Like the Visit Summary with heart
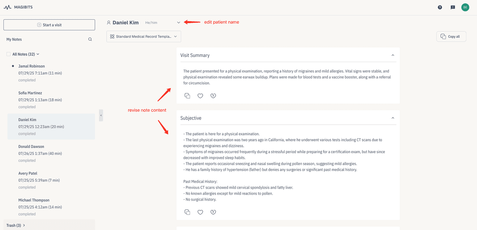The width and height of the screenshot is (477, 230). (x=200, y=96)
